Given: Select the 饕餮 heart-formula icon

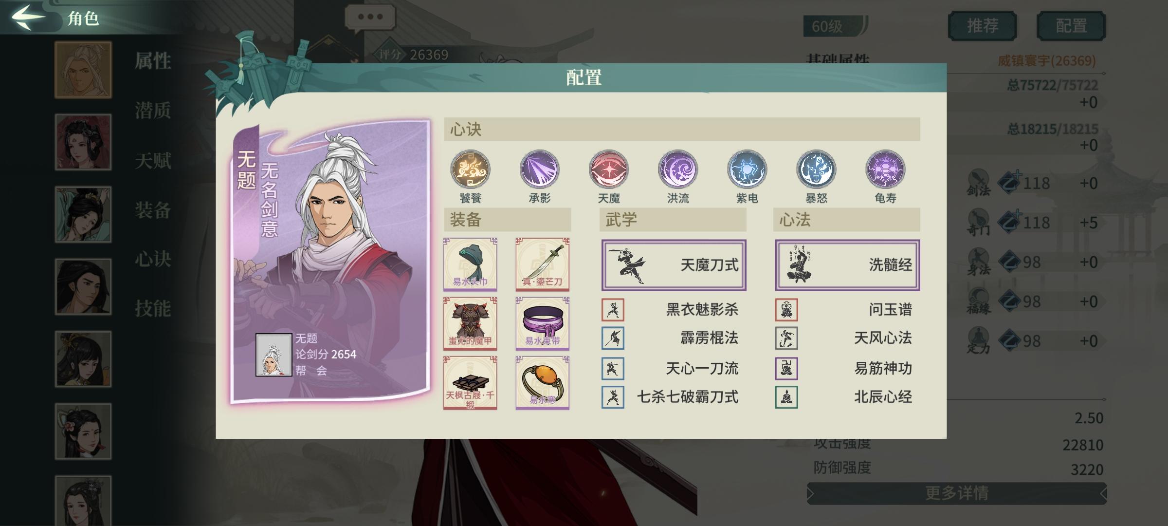Looking at the screenshot, I should (470, 169).
